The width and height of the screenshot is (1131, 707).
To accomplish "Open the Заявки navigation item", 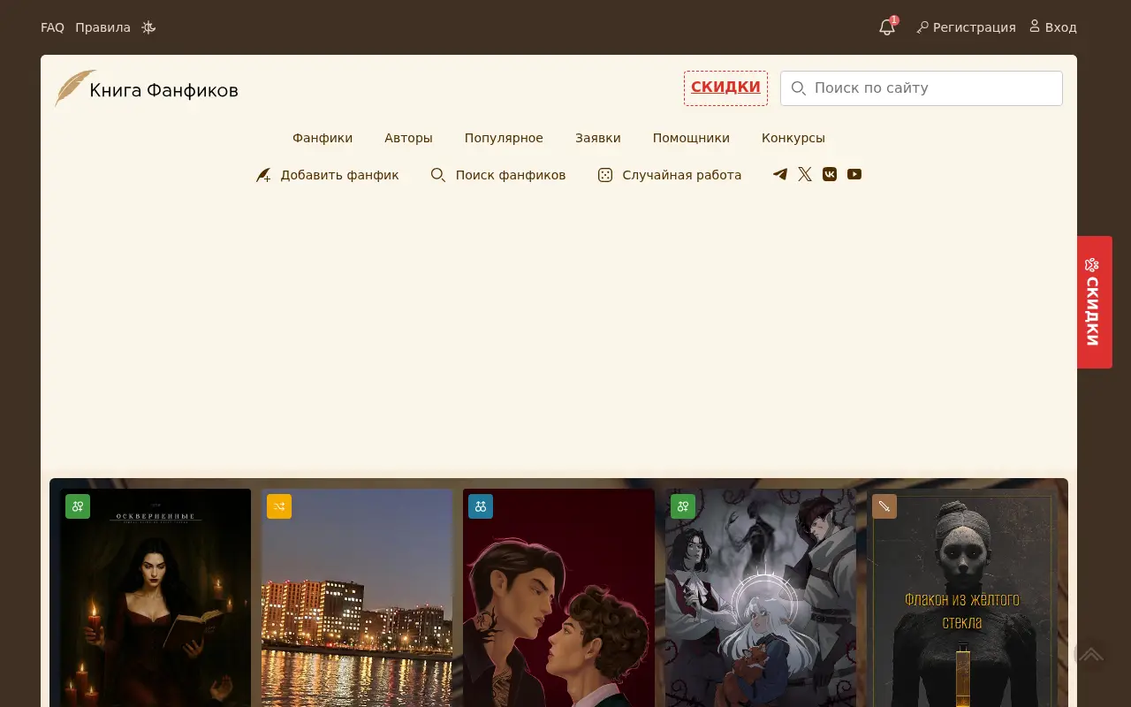I will pyautogui.click(x=598, y=138).
